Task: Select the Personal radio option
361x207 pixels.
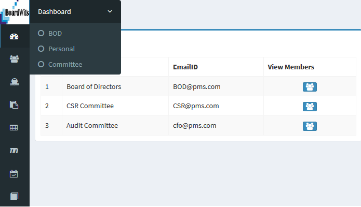Action: (41, 49)
